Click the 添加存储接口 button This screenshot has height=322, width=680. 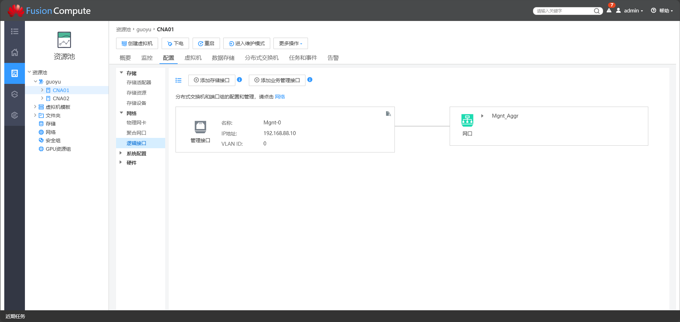212,80
